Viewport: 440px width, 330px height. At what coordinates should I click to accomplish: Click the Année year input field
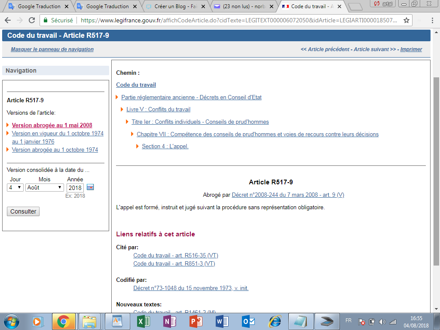coord(75,187)
